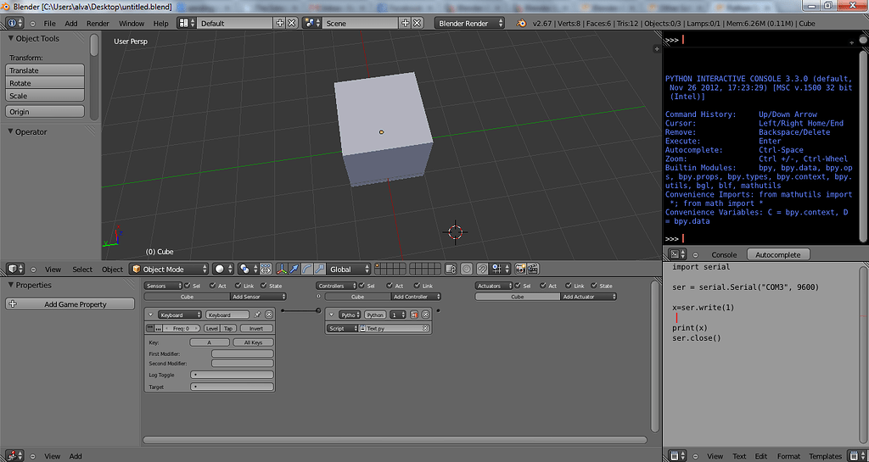Pin the Keyboard sensor with pin icon
Image resolution: width=869 pixels, height=462 pixels.
tap(257, 314)
